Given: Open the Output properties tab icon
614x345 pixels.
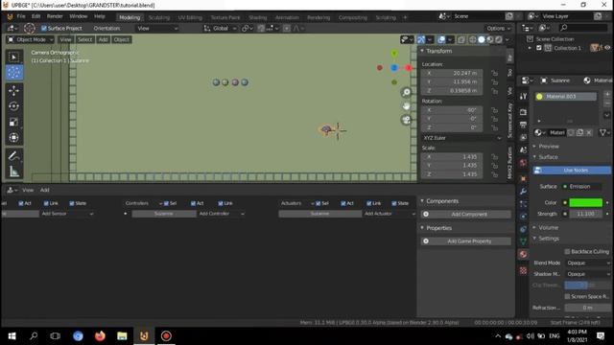Looking at the screenshot, I should coord(523,125).
